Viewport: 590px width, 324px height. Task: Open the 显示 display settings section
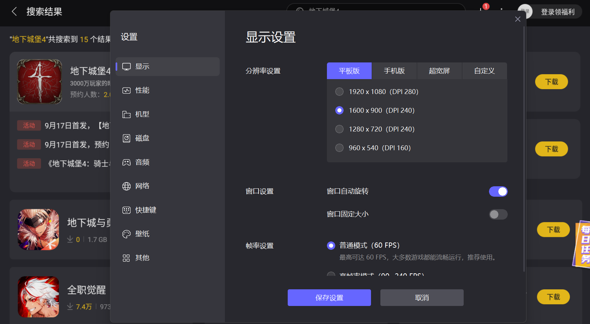[x=168, y=67]
